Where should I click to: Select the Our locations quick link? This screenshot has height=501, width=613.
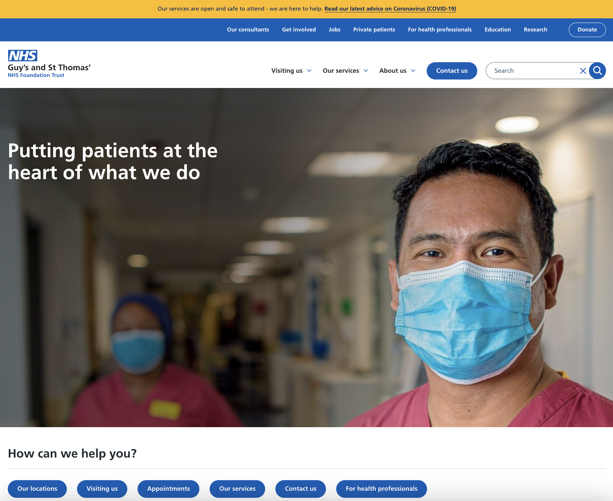pos(37,489)
